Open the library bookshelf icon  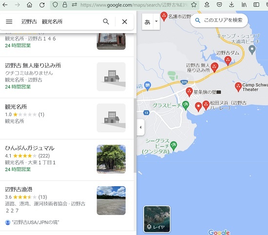point(244,4)
